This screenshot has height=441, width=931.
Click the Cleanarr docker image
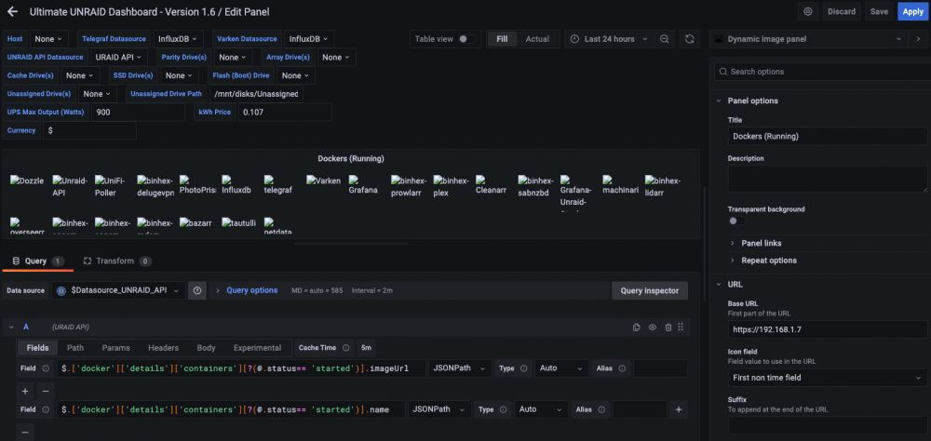click(x=492, y=186)
